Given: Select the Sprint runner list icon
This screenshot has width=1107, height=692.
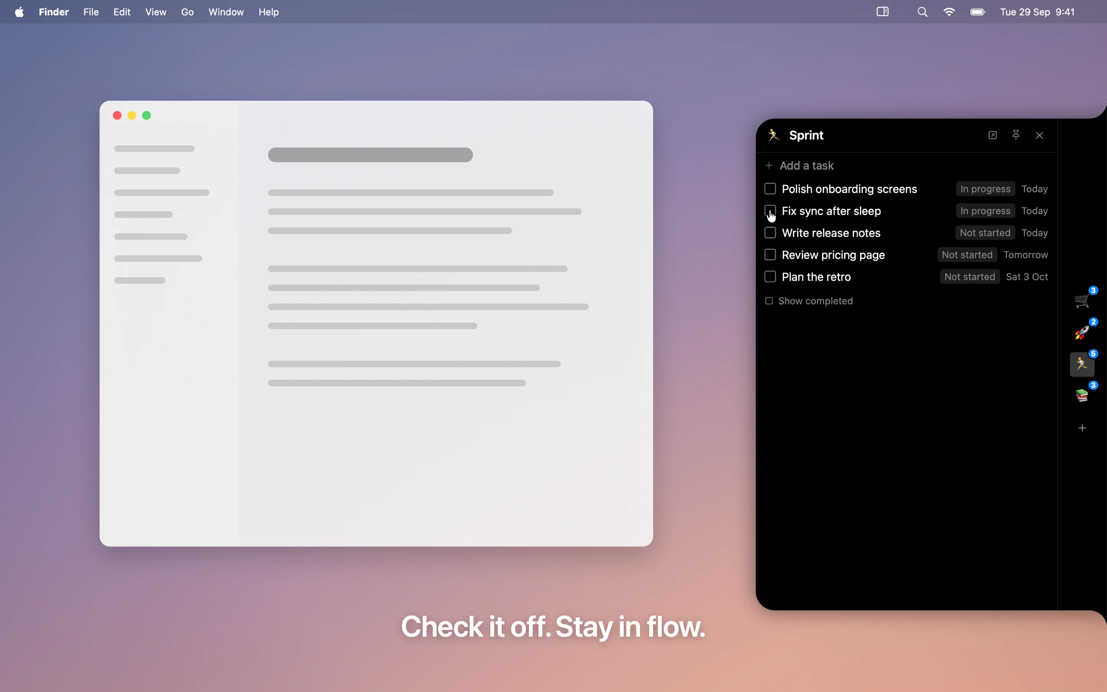Looking at the screenshot, I should pyautogui.click(x=1082, y=364).
